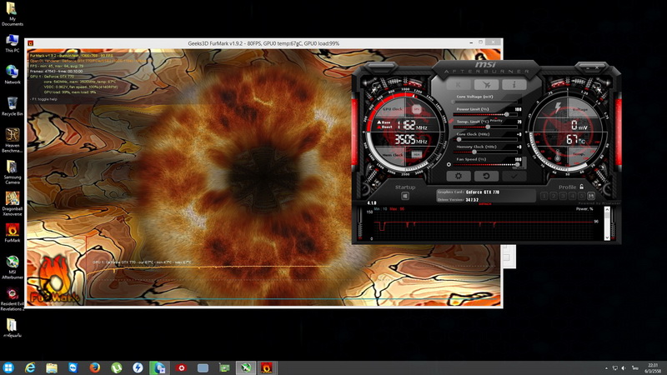The width and height of the screenshot is (667, 375).
Task: Open the taskbar clock and date
Action: point(653,368)
